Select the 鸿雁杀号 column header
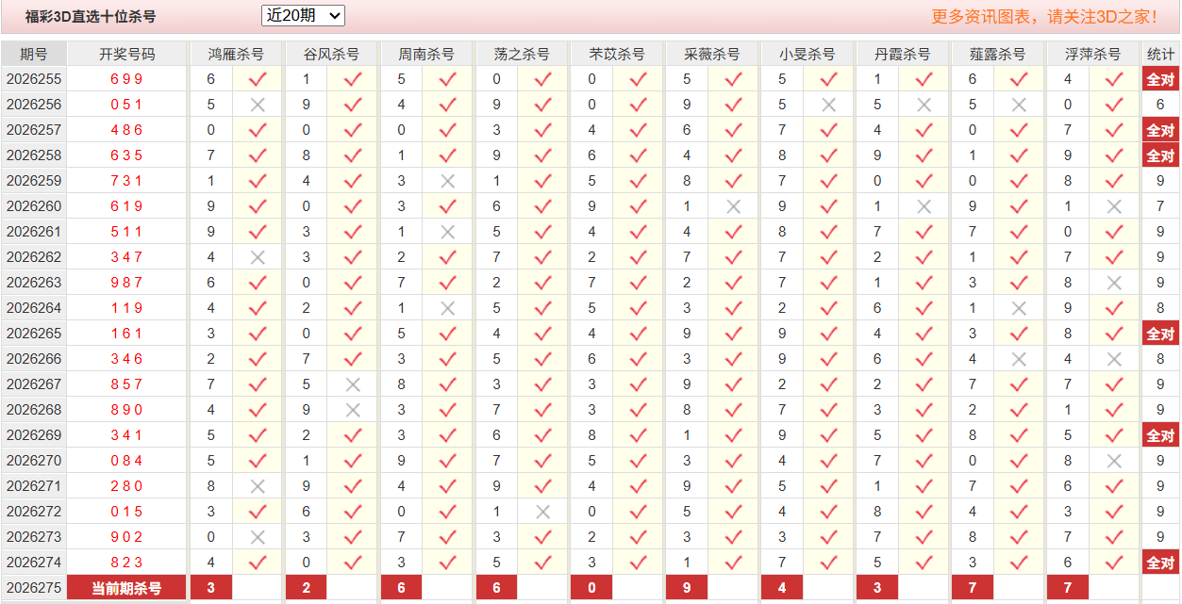The height and width of the screenshot is (604, 1182). click(x=236, y=54)
